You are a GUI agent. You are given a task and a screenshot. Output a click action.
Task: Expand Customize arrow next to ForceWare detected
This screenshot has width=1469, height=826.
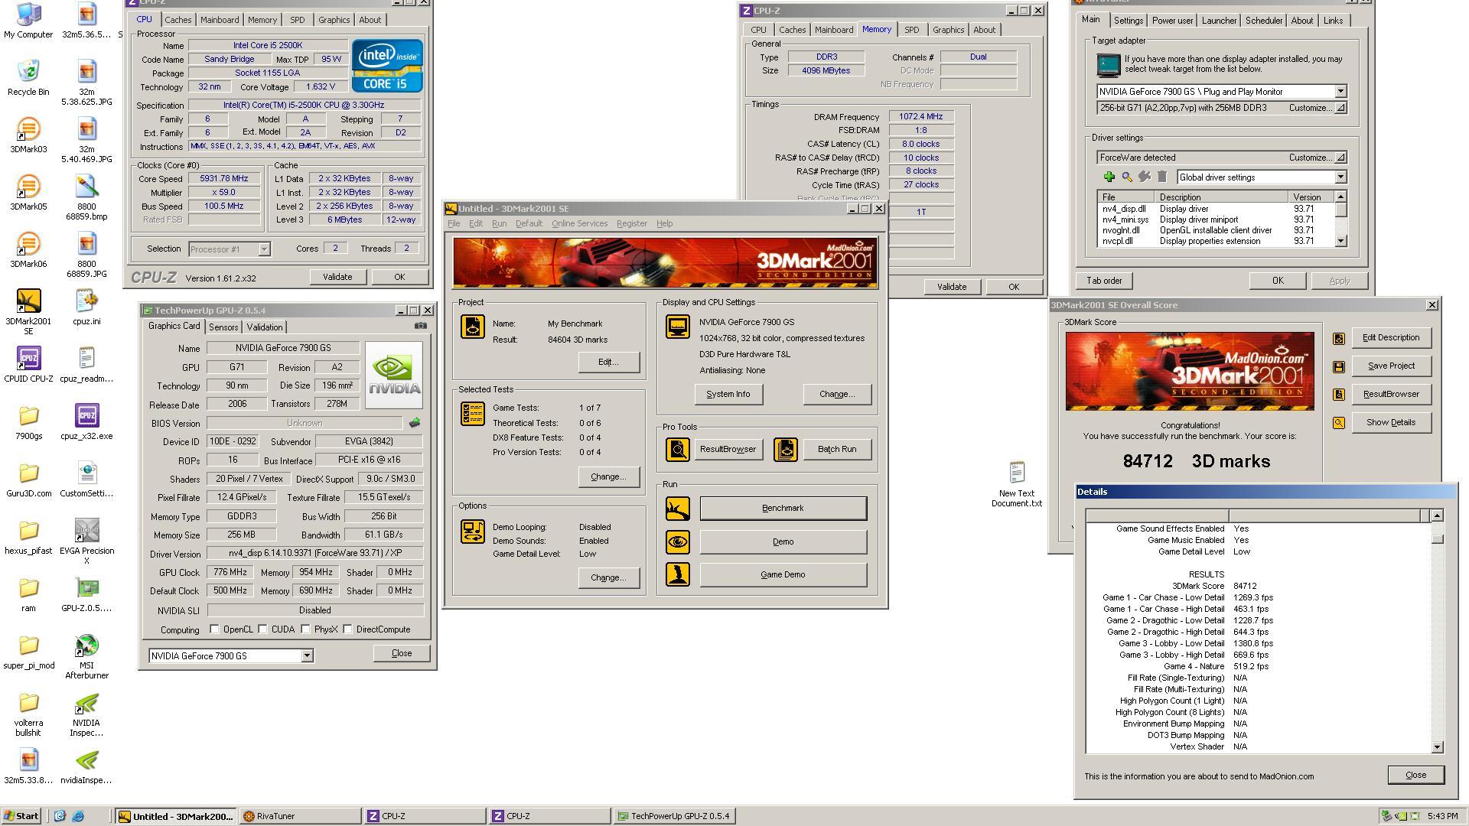tap(1340, 158)
